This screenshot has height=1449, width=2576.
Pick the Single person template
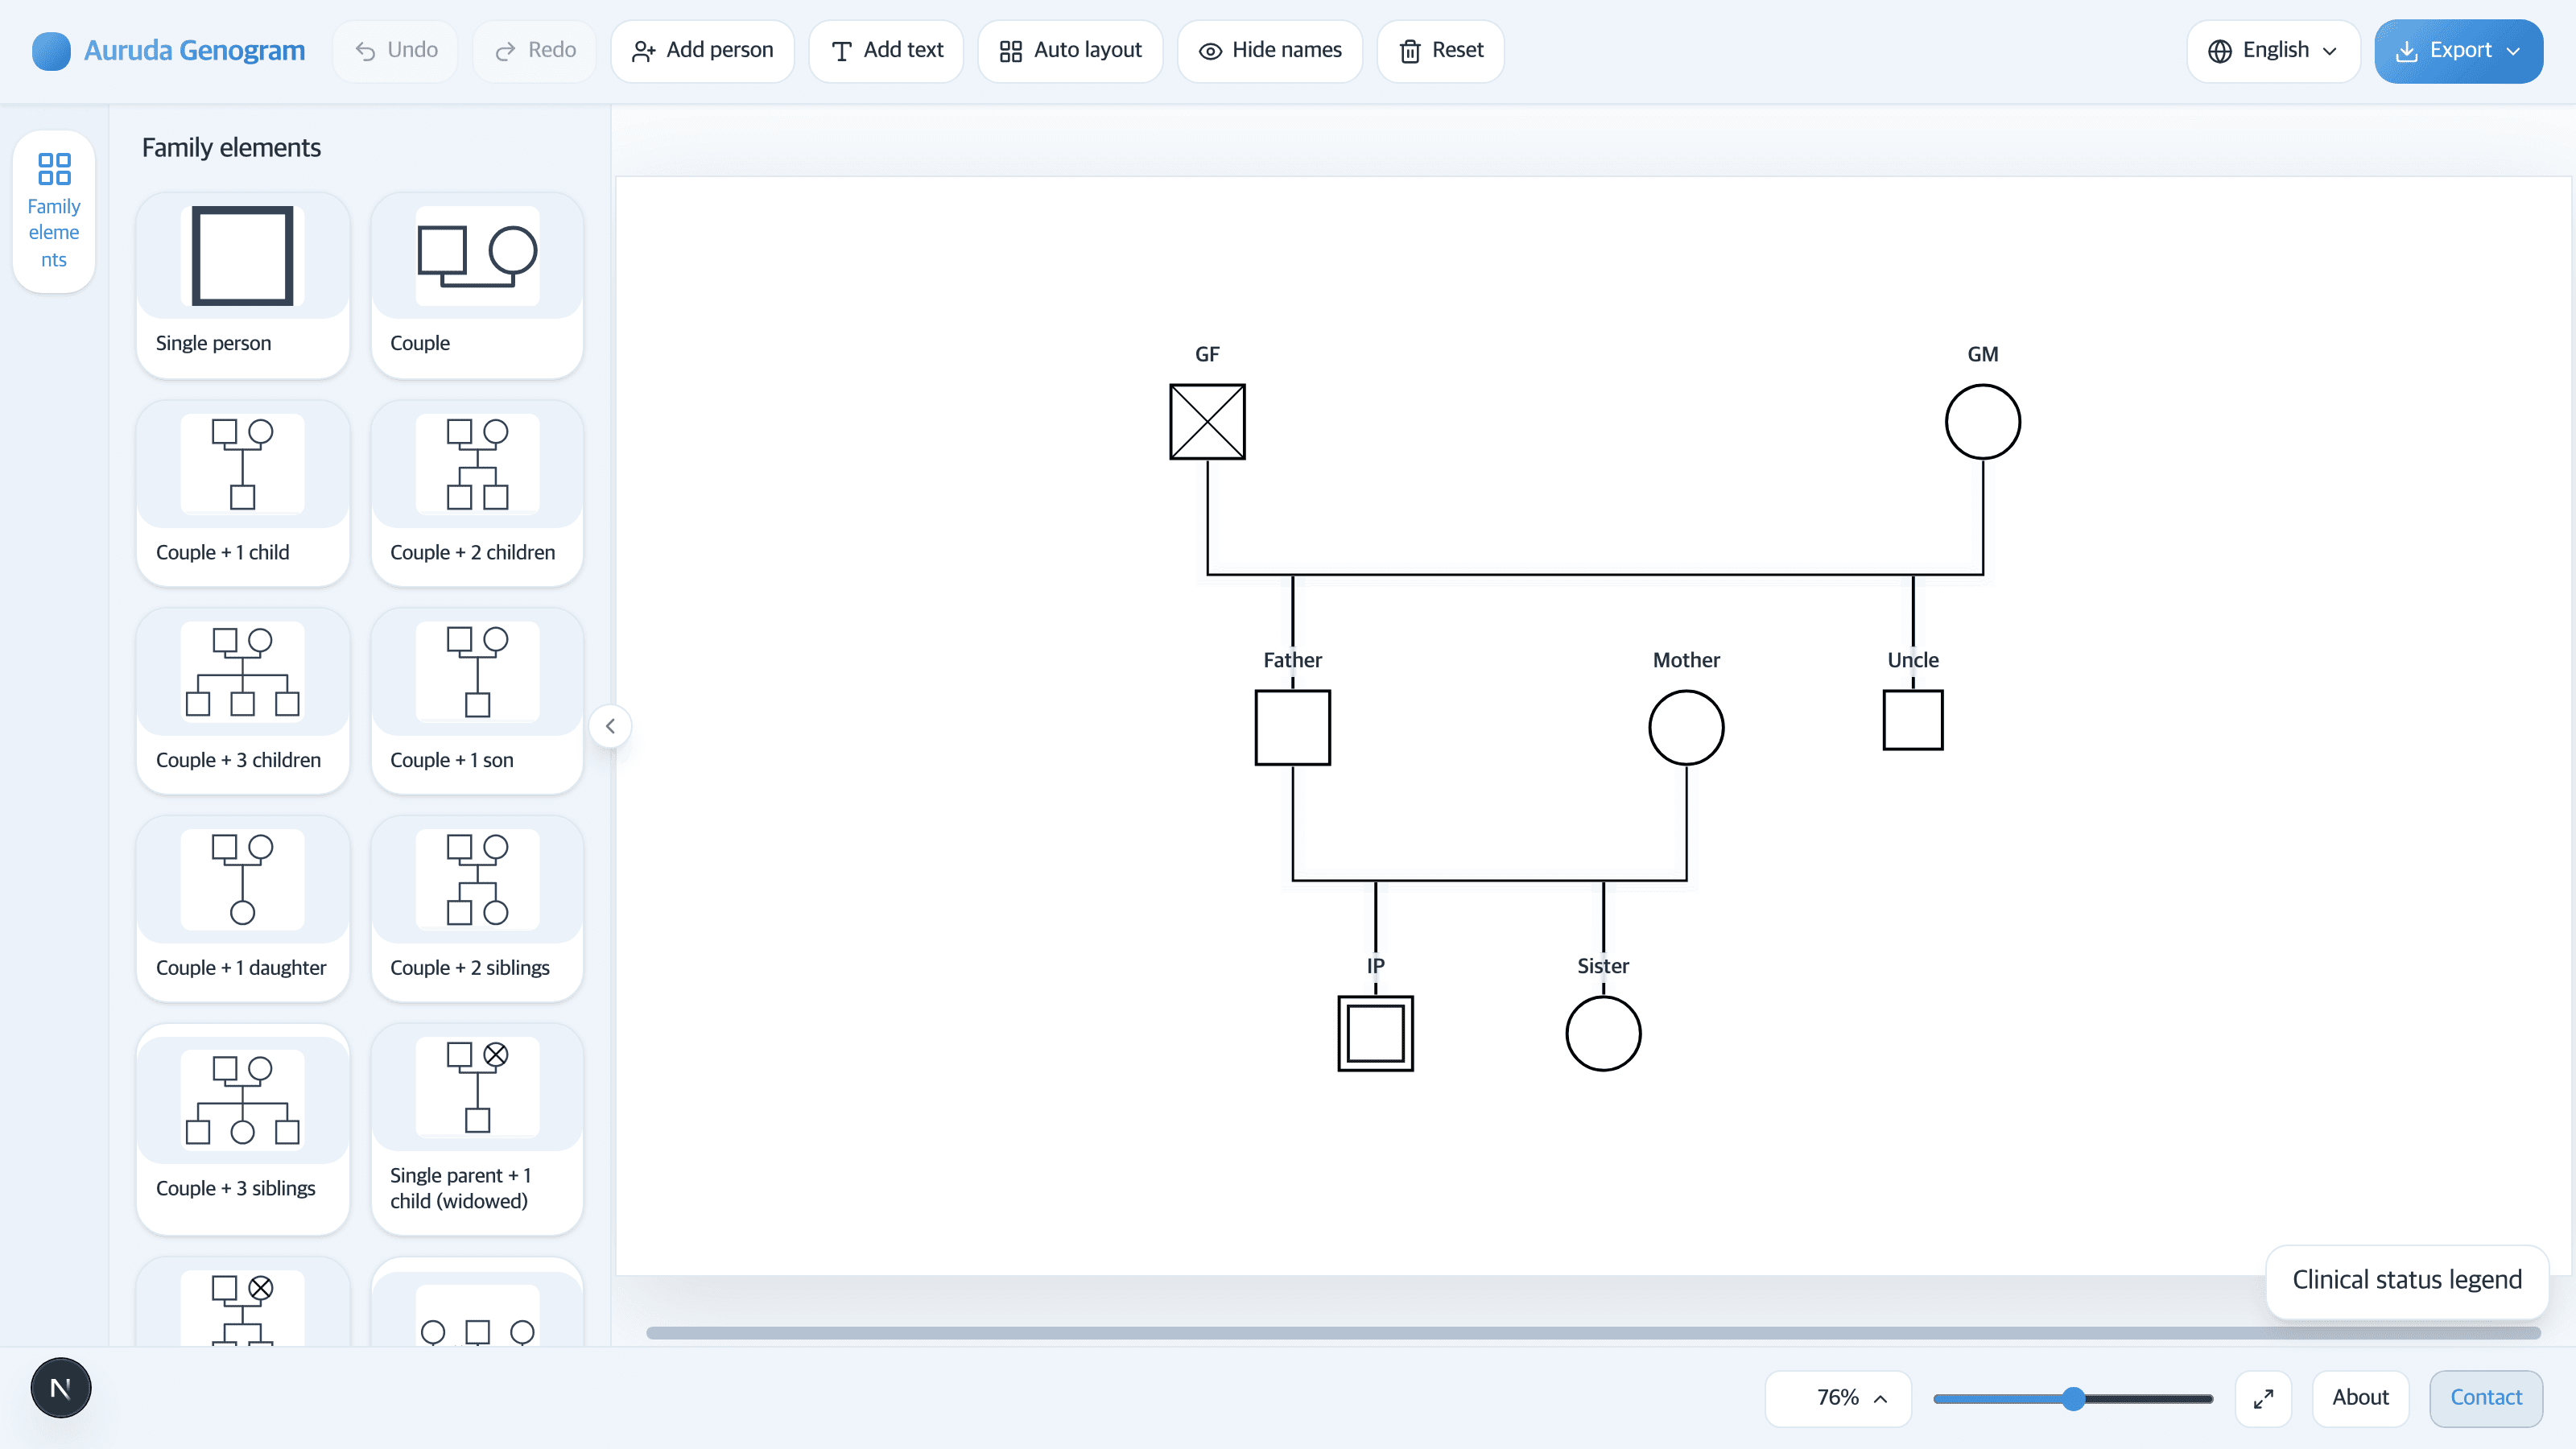point(243,285)
